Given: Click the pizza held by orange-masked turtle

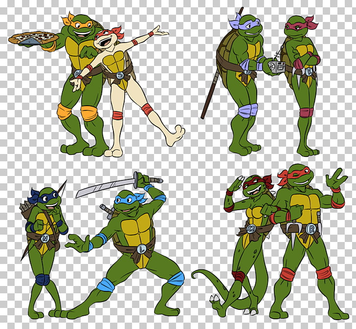Looking at the screenshot, I should [32, 38].
